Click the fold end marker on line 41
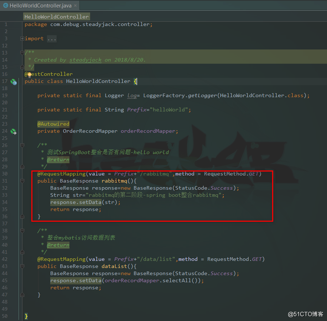This screenshot has height=321, width=327. (x=22, y=252)
